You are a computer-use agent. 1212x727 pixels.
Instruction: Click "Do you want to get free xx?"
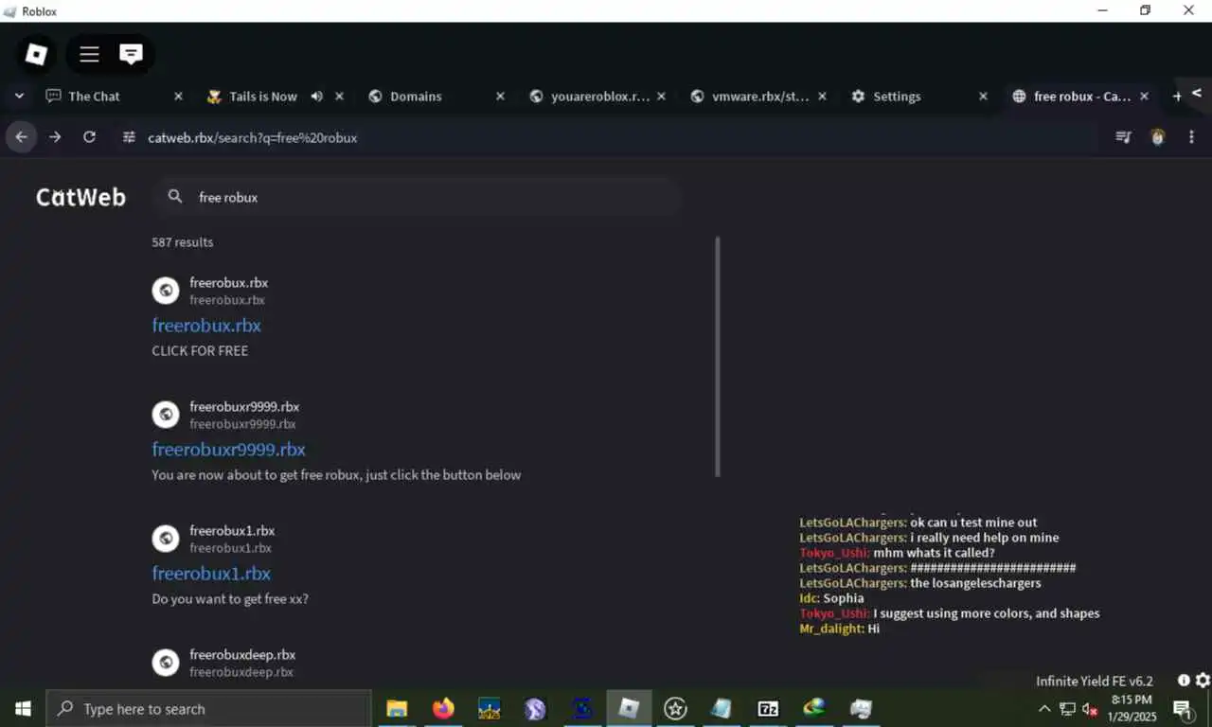tap(230, 598)
